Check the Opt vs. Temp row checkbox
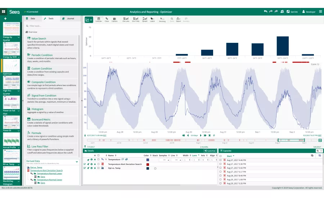This screenshot has width=324, height=198. click(x=98, y=168)
